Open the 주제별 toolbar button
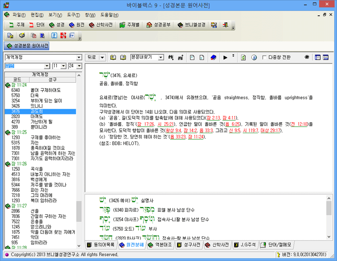 click(x=130, y=25)
